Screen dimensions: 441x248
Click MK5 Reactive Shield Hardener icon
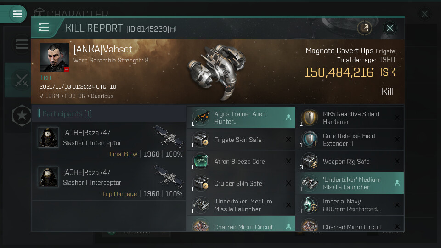tap(309, 117)
